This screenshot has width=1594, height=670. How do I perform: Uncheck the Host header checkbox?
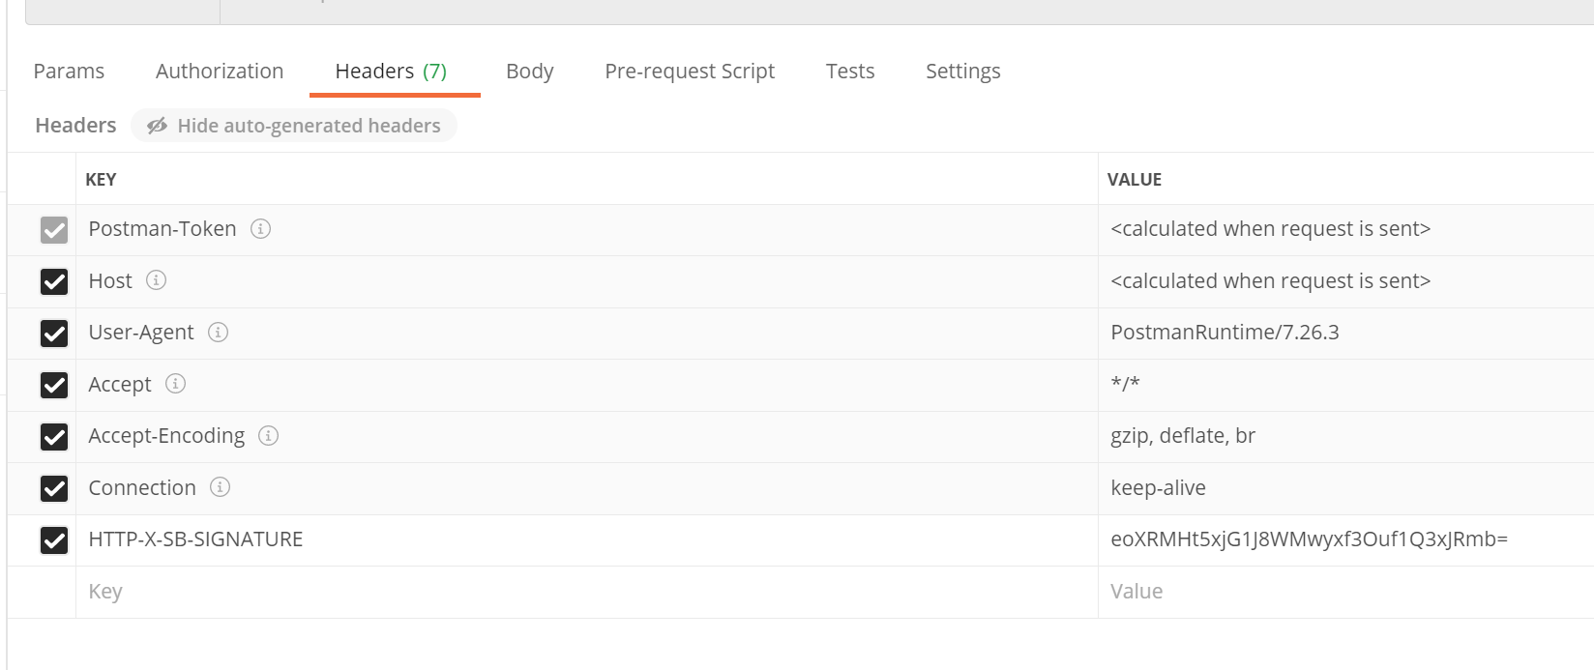[x=54, y=281]
